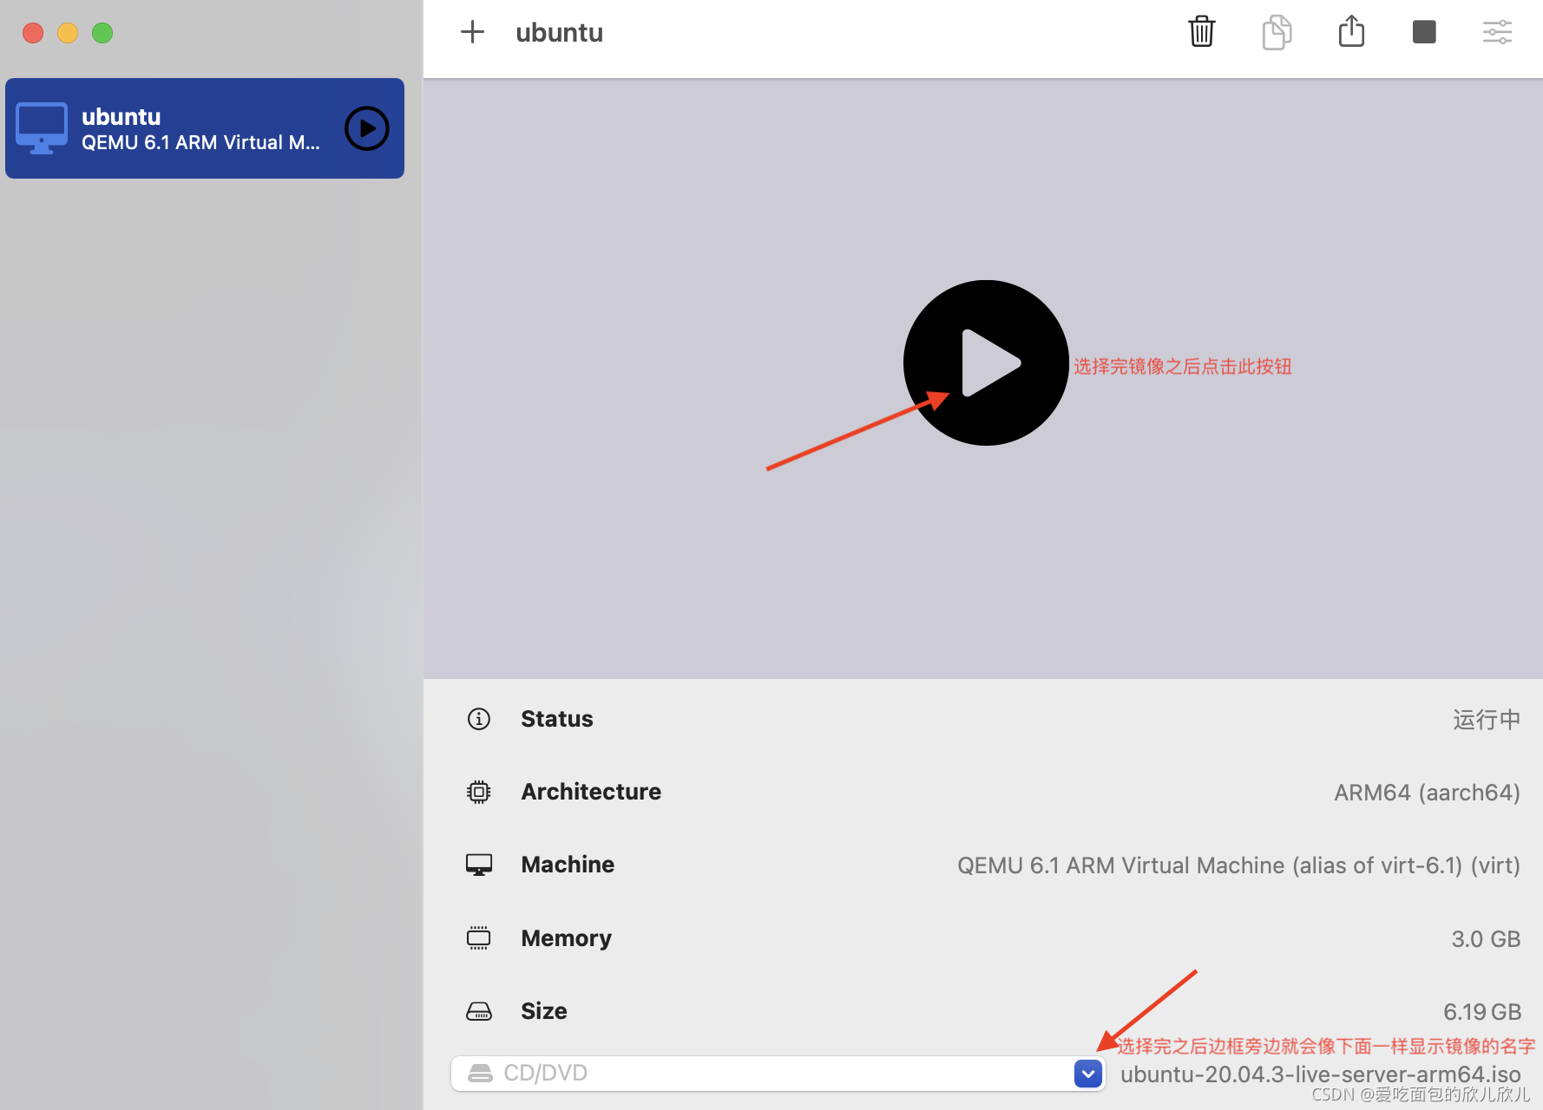Viewport: 1543px width, 1110px height.
Task: Minimize the window with yellow button
Action: coord(68,33)
